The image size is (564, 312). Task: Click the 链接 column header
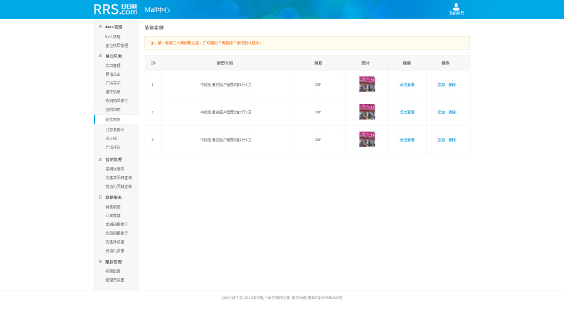tap(407, 63)
